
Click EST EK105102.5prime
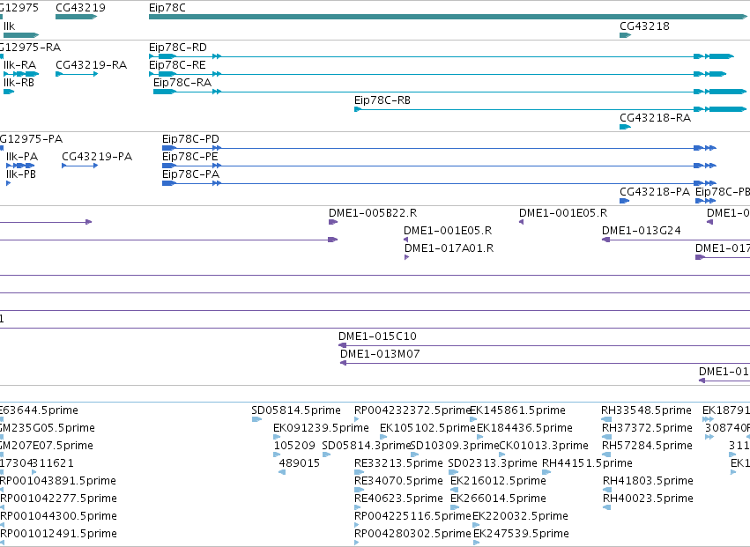pyautogui.click(x=427, y=428)
